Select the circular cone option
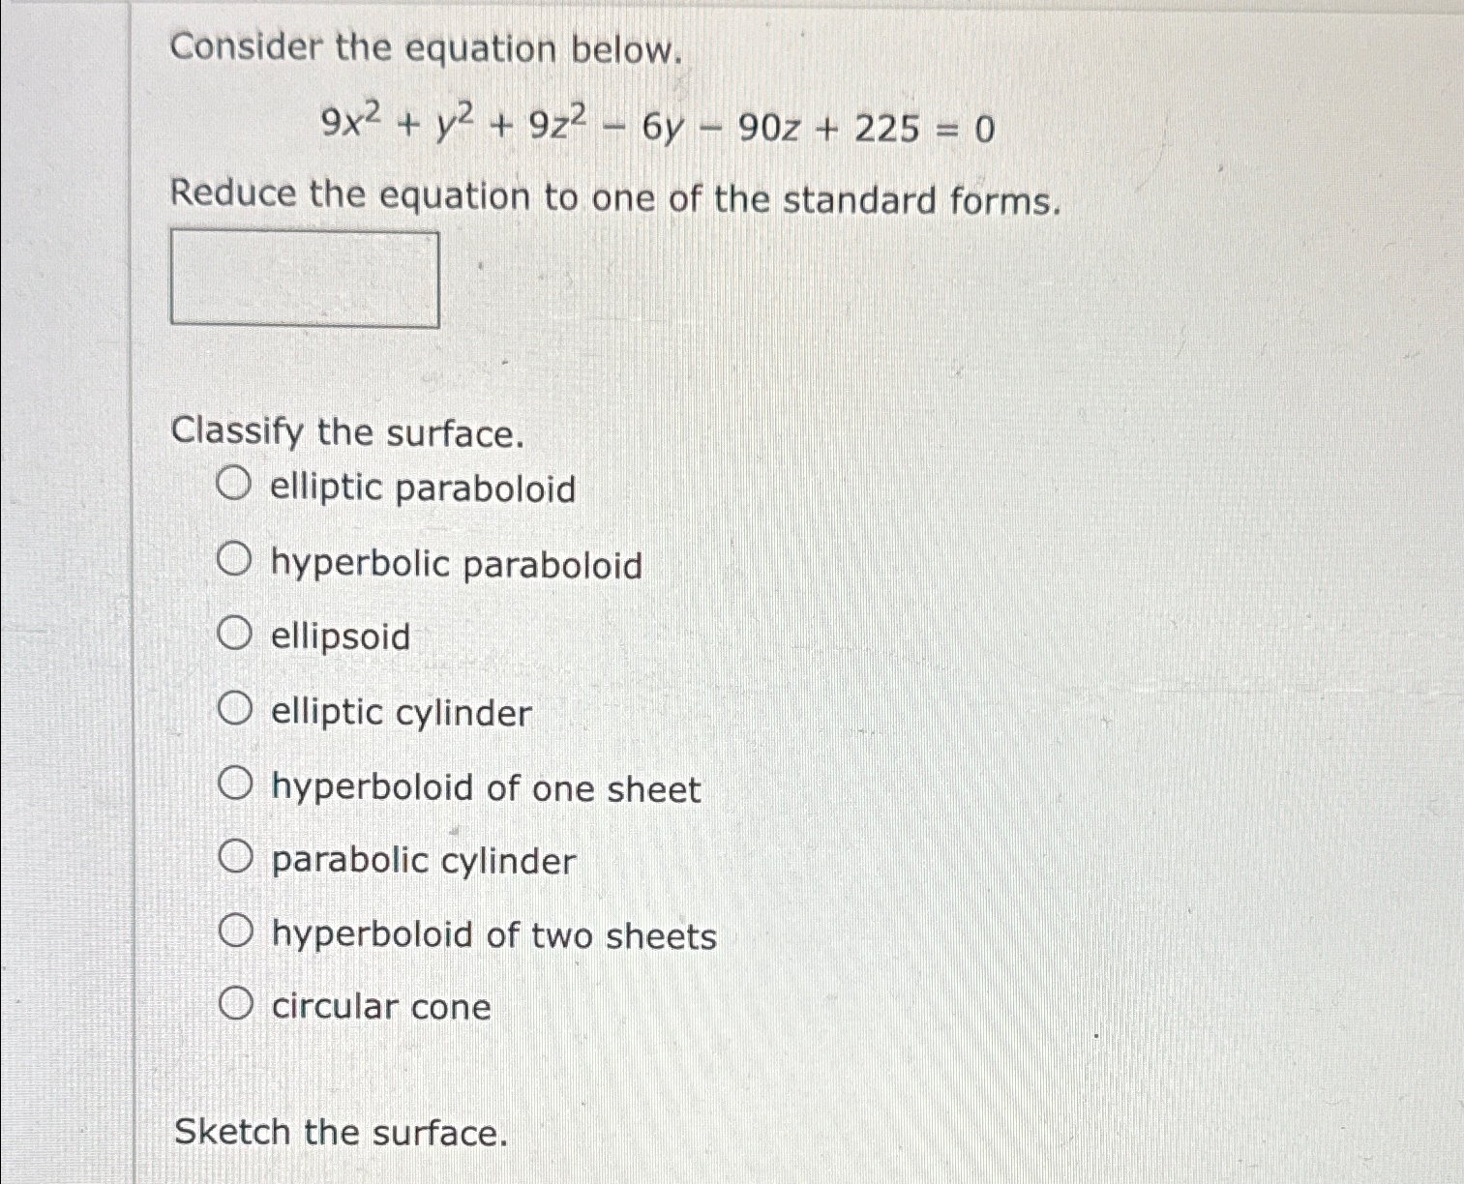Screen dimensions: 1464x1184 coord(235,1004)
